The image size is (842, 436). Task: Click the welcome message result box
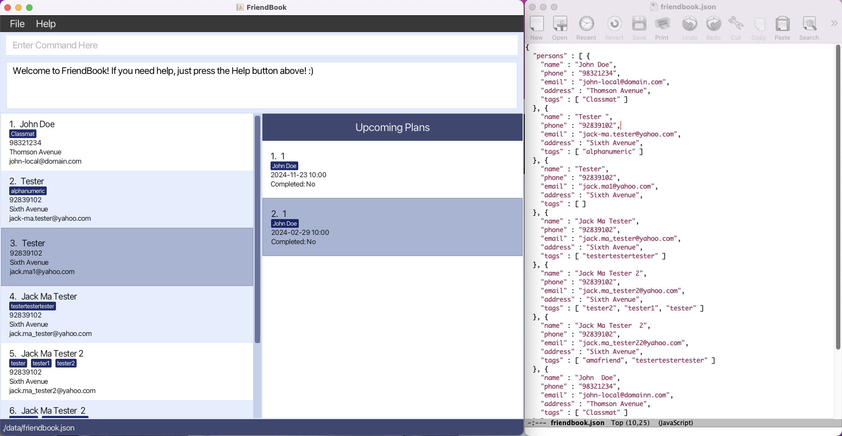tap(261, 85)
